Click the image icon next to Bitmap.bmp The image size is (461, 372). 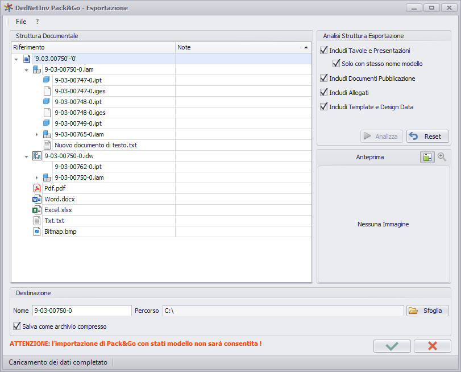point(37,232)
